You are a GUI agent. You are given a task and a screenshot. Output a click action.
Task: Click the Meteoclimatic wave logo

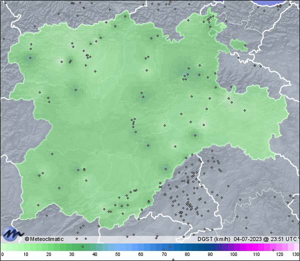(x=12, y=234)
